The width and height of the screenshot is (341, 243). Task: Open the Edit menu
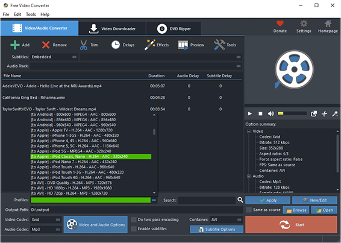point(17,14)
